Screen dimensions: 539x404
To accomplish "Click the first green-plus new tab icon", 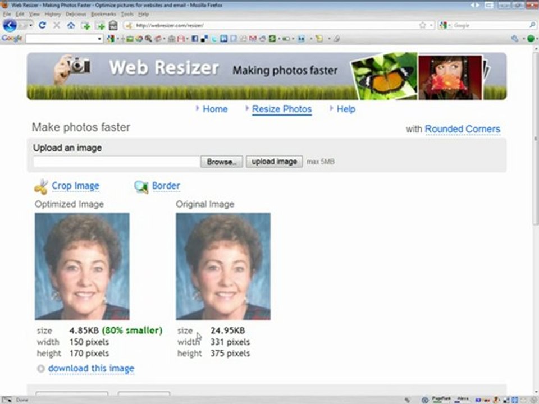I will tap(85, 26).
